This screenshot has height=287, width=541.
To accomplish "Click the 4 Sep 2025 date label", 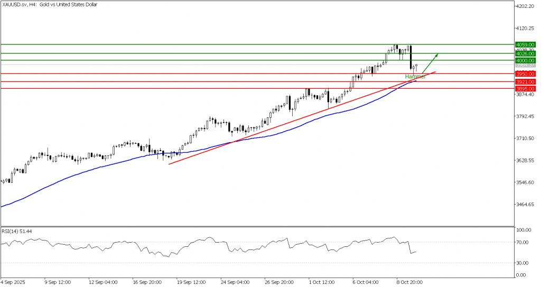I will tap(13, 282).
